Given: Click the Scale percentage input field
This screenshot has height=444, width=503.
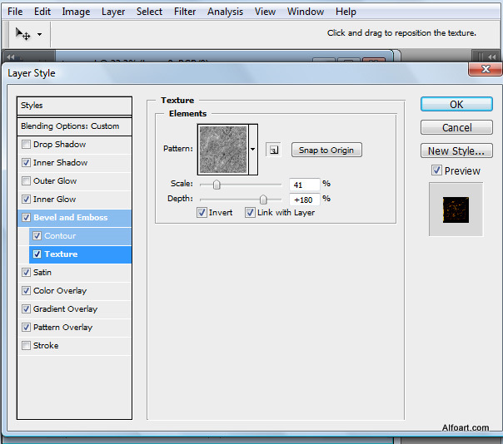Looking at the screenshot, I should point(304,184).
